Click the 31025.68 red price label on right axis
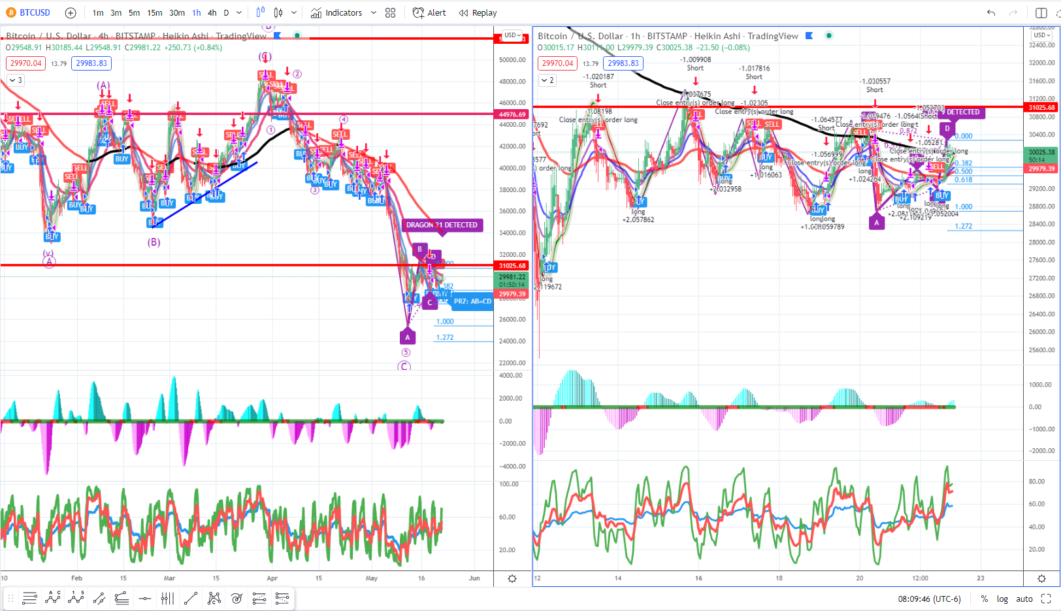The width and height of the screenshot is (1061, 611). 1041,107
